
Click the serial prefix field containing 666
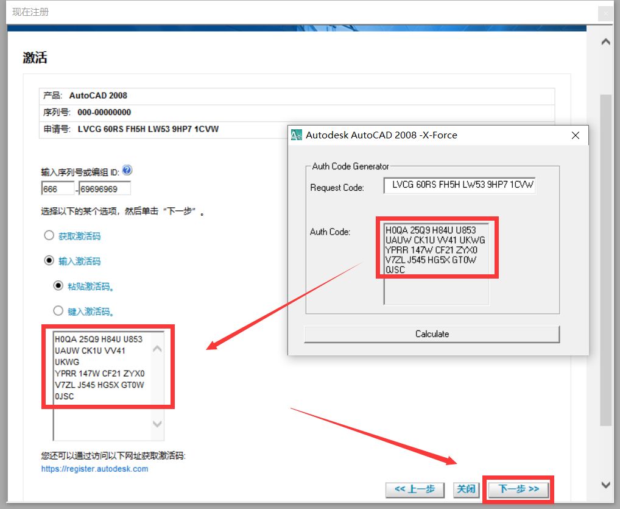[x=58, y=188]
